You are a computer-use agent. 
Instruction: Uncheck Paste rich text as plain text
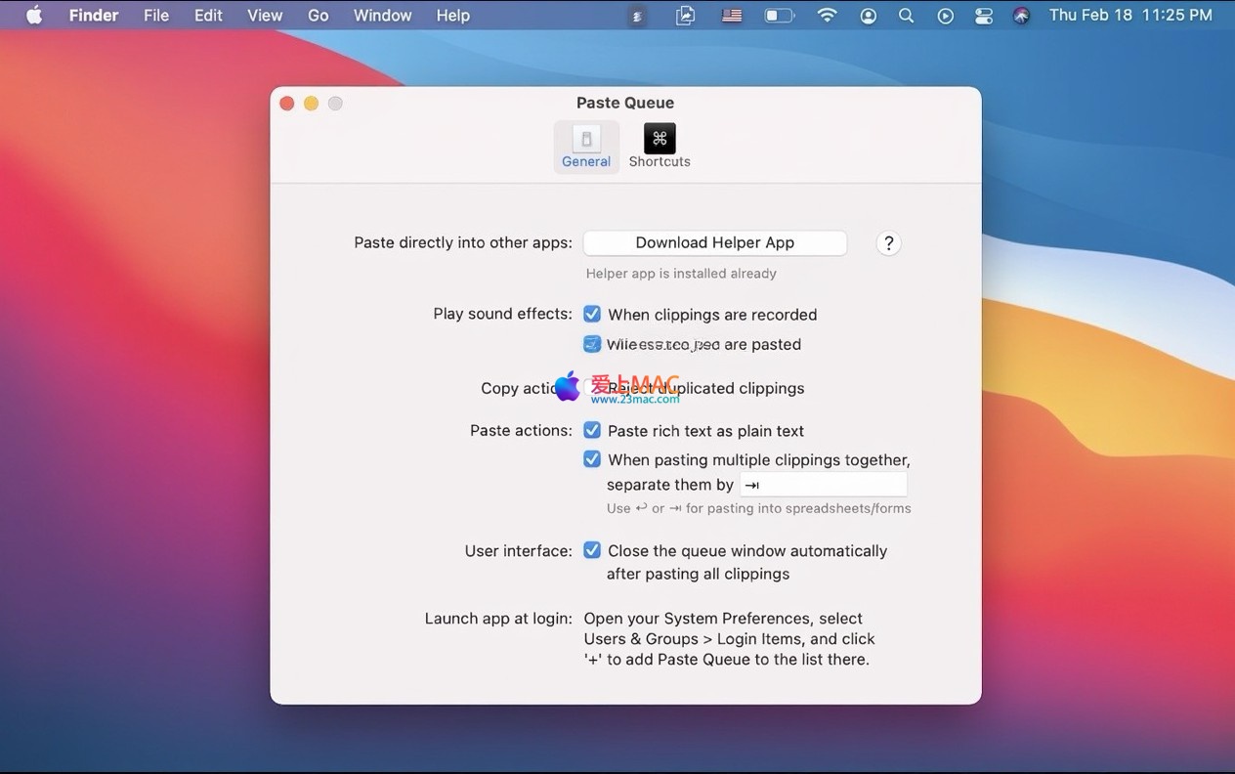pos(592,430)
